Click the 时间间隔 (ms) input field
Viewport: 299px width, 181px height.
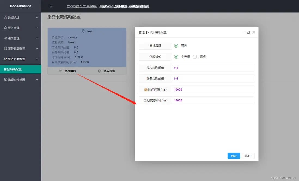tap(213, 89)
